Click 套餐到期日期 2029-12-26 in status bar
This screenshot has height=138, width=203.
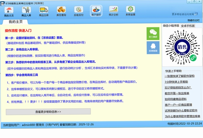click(x=77, y=124)
